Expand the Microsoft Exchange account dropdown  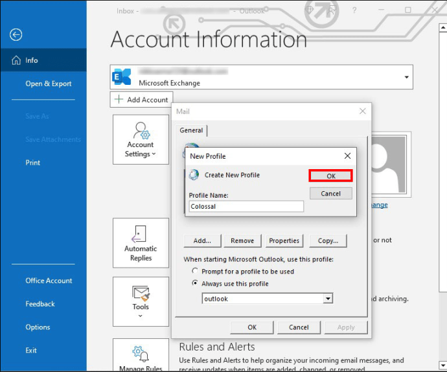pyautogui.click(x=407, y=77)
